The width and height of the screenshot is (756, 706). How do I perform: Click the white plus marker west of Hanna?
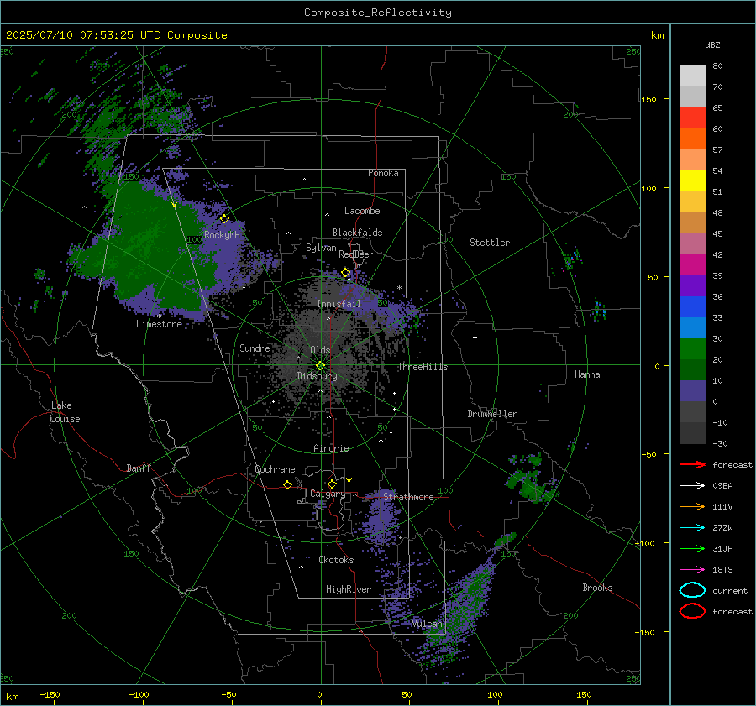point(475,337)
